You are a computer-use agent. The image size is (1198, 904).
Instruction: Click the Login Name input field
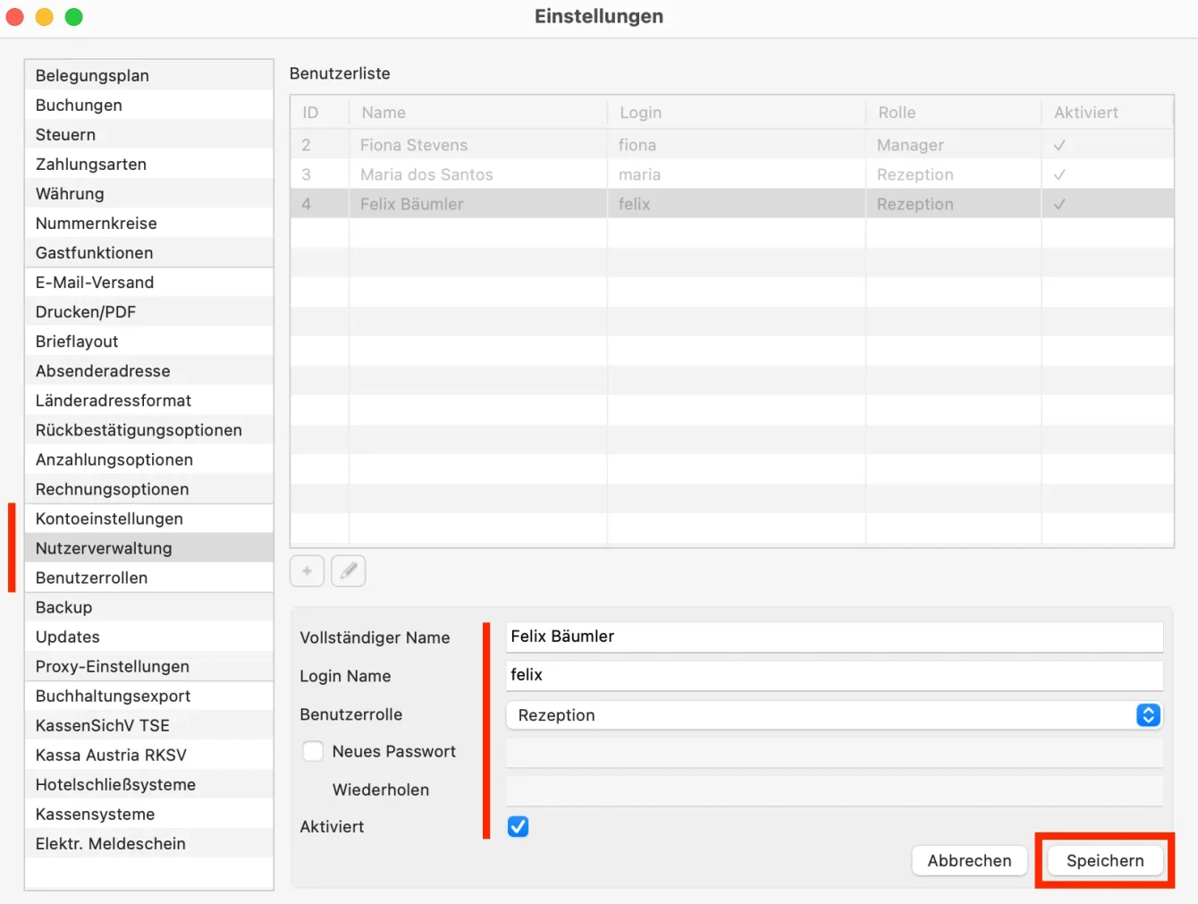834,675
